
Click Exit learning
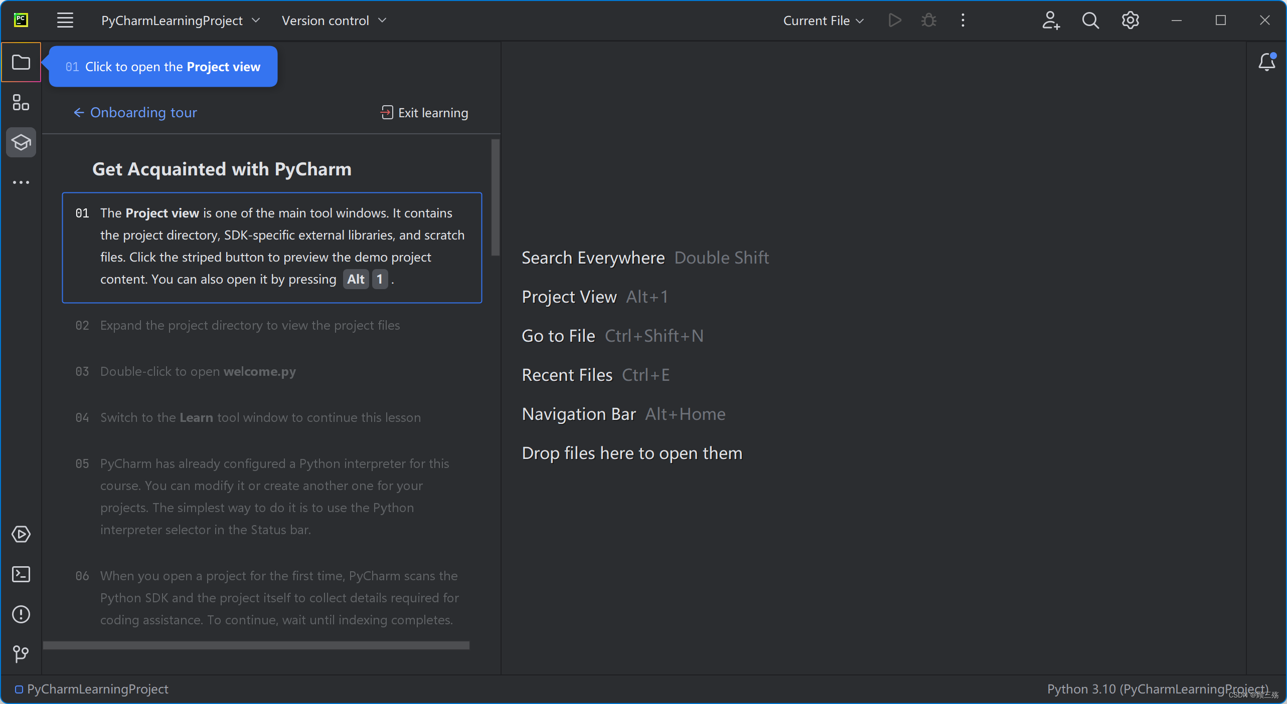pyautogui.click(x=424, y=113)
